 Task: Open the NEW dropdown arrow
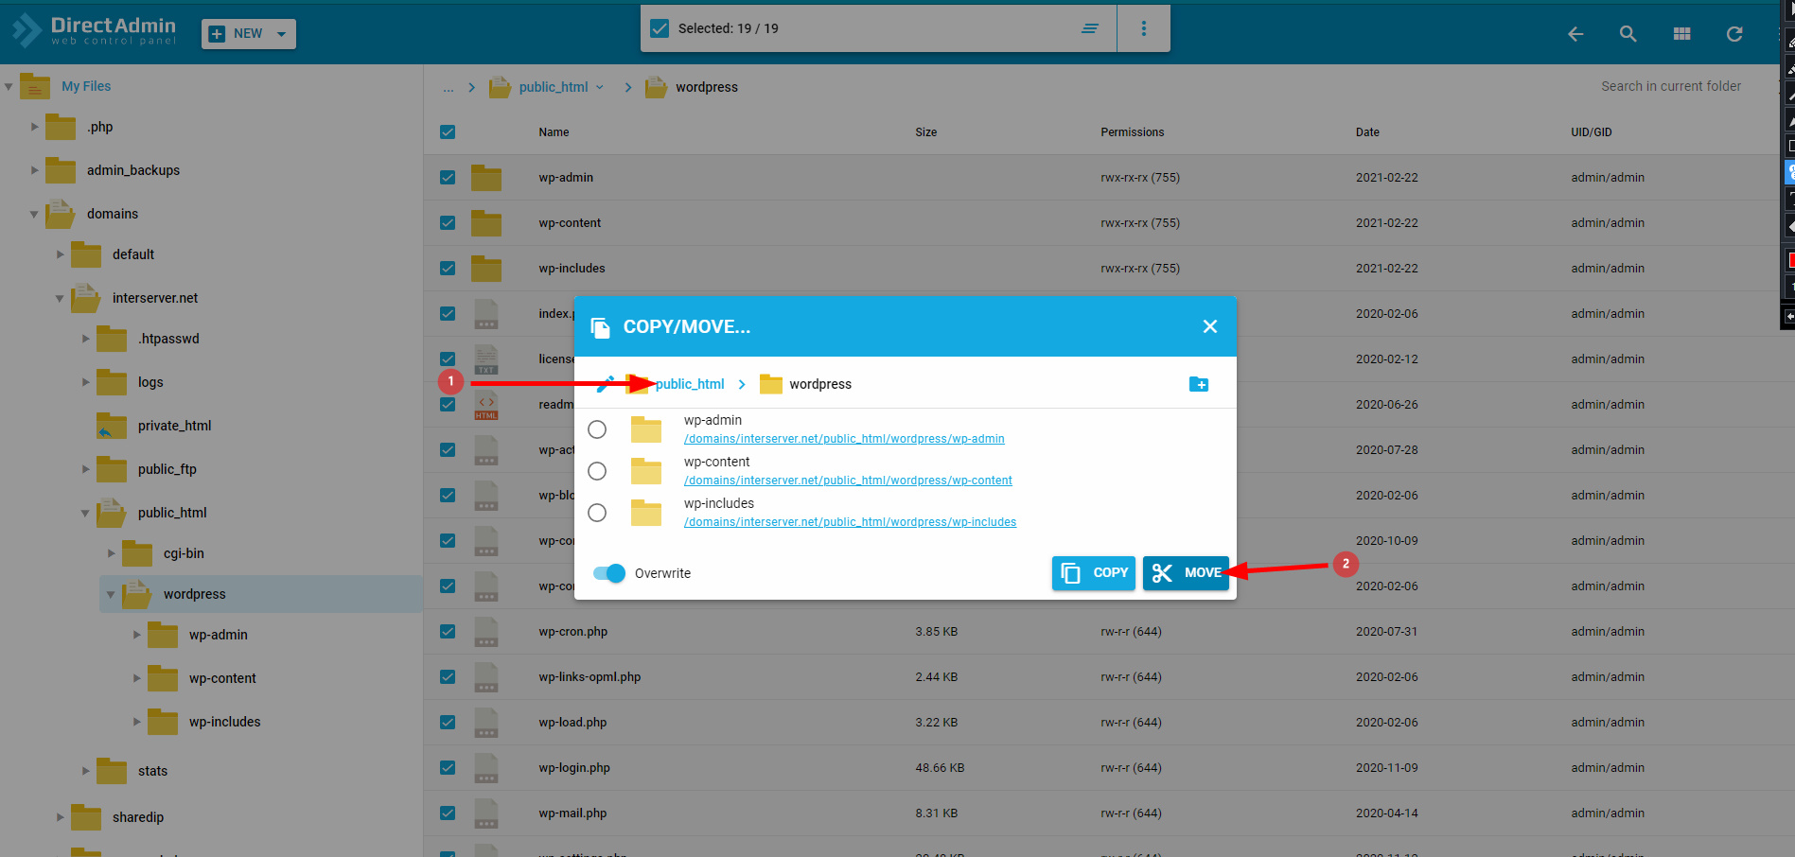(x=281, y=34)
